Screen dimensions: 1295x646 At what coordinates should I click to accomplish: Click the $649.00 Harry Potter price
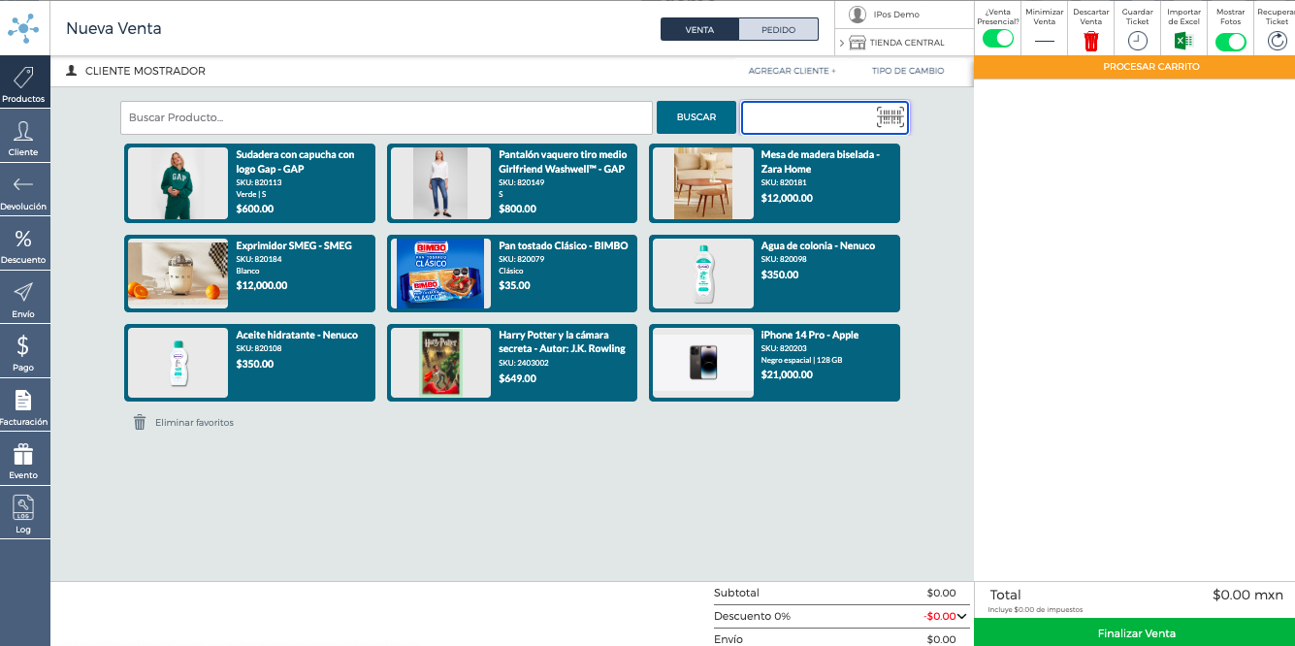518,378
